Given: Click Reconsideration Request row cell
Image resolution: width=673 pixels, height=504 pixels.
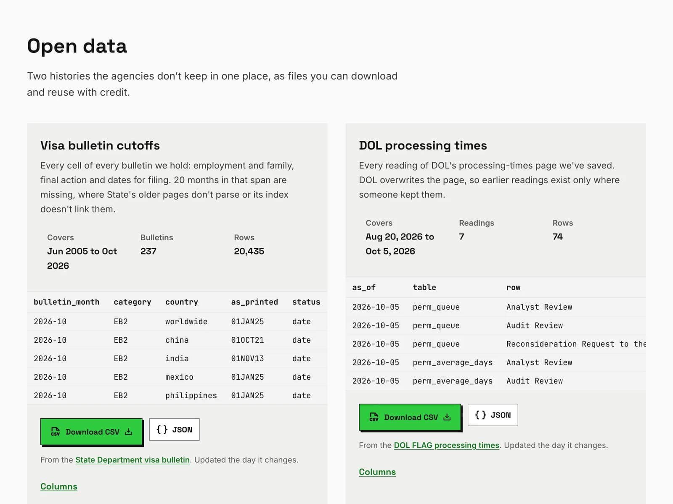Looking at the screenshot, I should click(576, 344).
